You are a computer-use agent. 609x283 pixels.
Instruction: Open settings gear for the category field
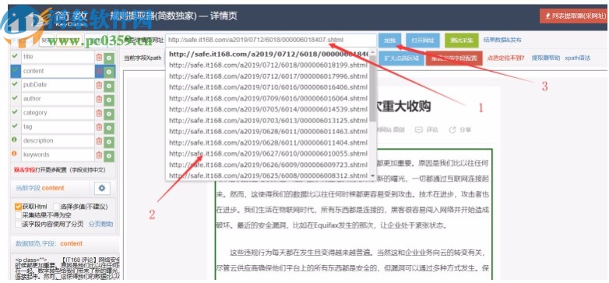[109, 114]
